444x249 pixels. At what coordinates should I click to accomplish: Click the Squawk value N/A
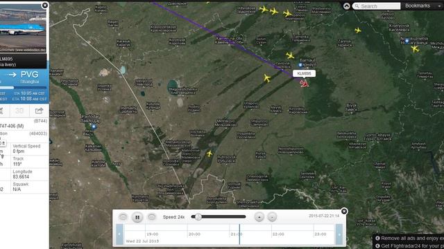coord(17,190)
